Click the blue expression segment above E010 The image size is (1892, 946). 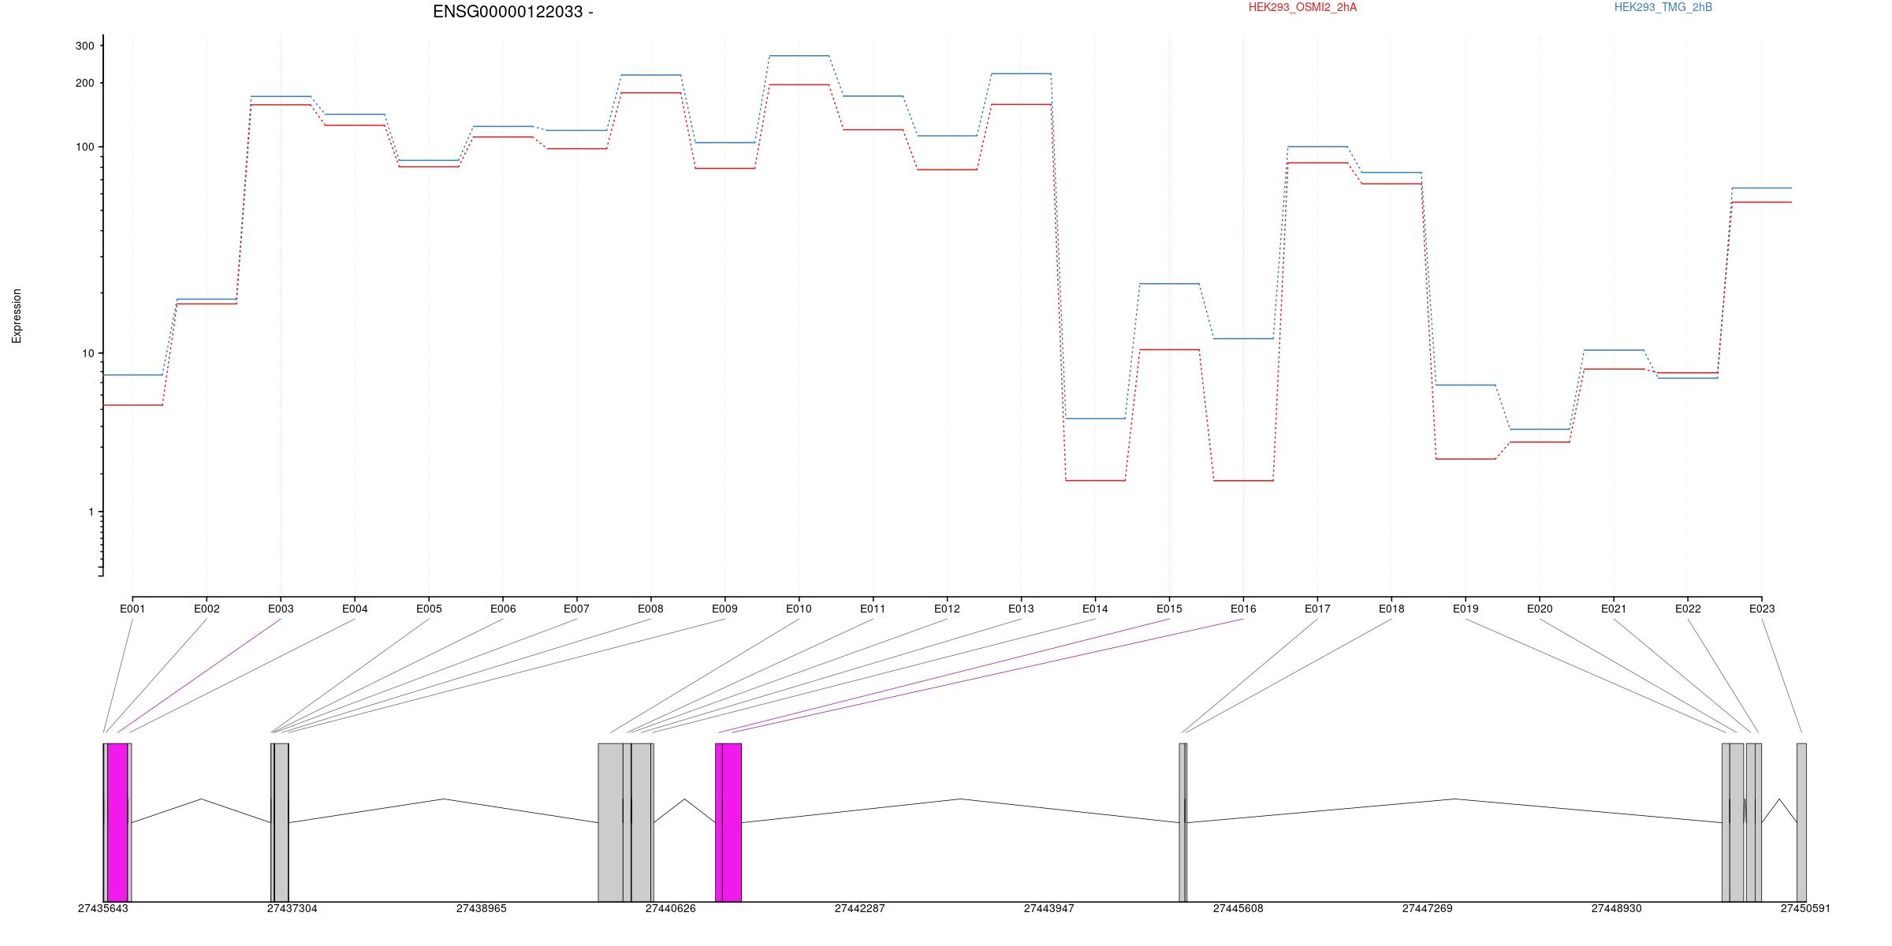point(799,56)
